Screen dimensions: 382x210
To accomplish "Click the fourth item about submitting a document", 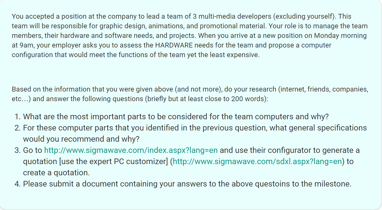I will [187, 184].
